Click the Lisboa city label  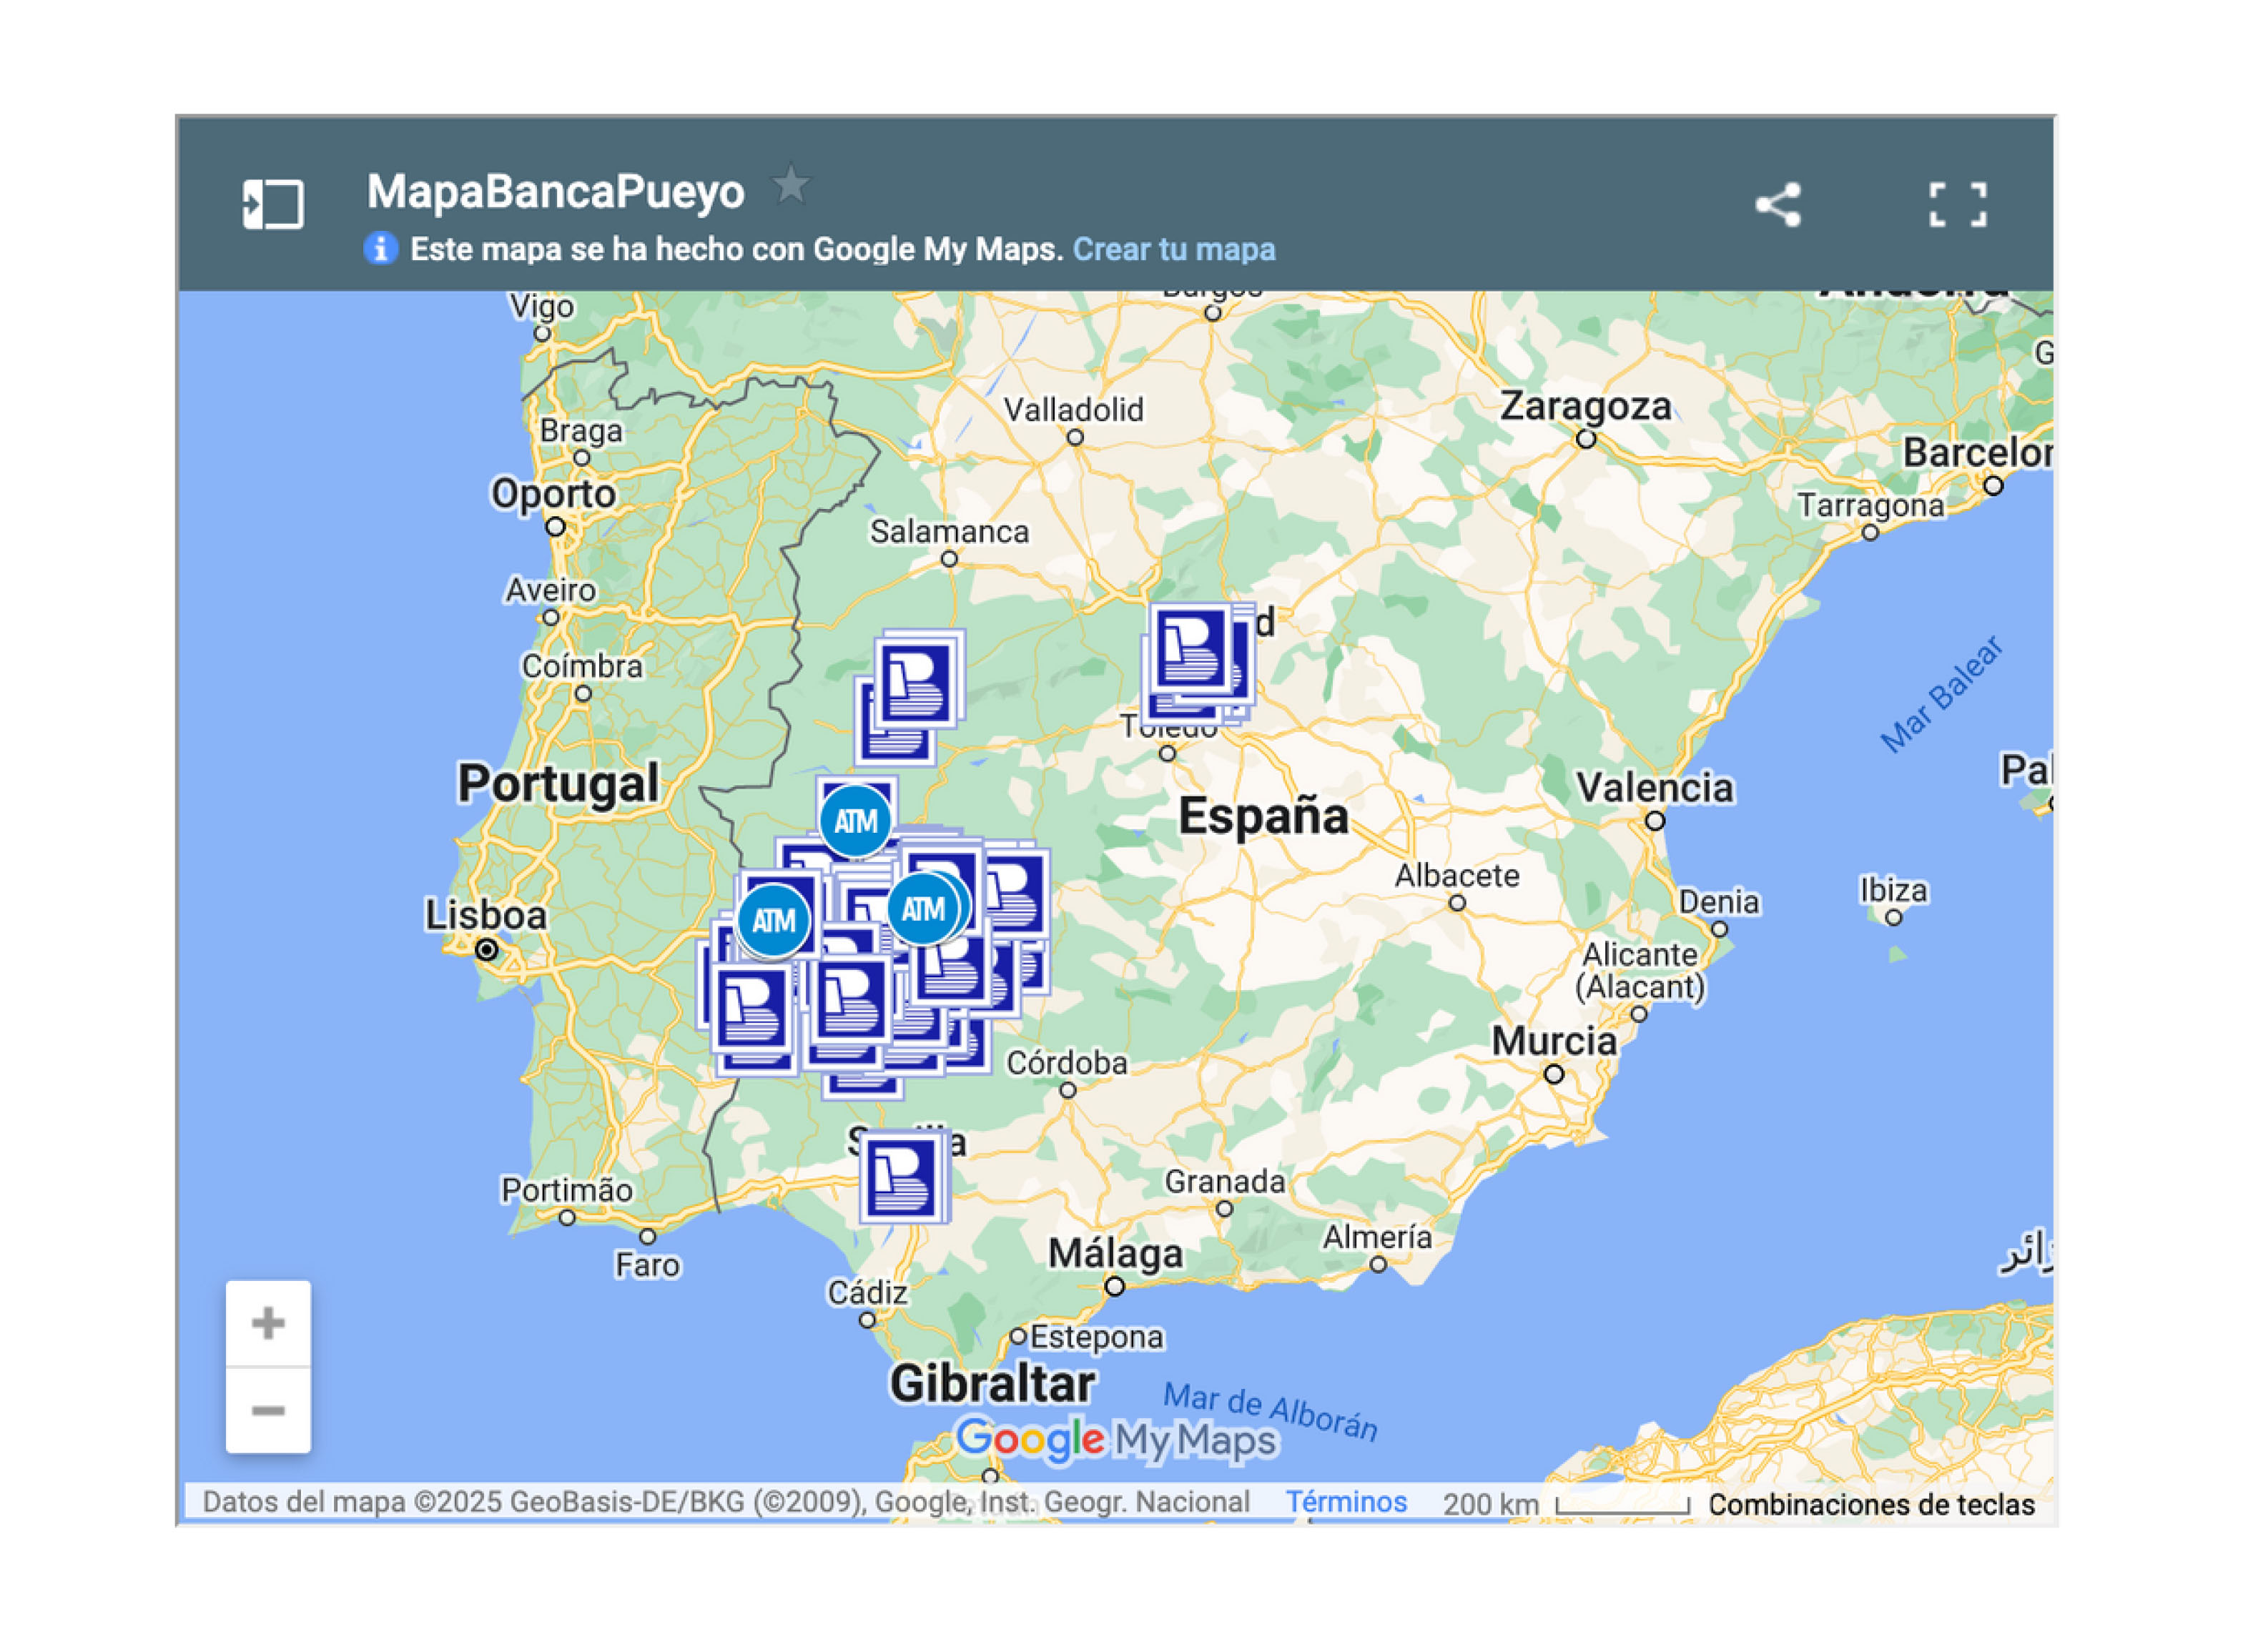pyautogui.click(x=486, y=914)
